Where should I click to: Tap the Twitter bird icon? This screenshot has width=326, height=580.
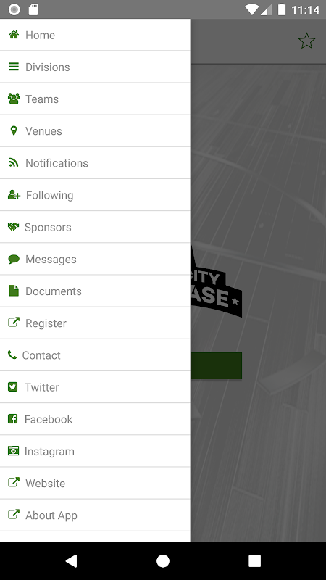[13, 387]
